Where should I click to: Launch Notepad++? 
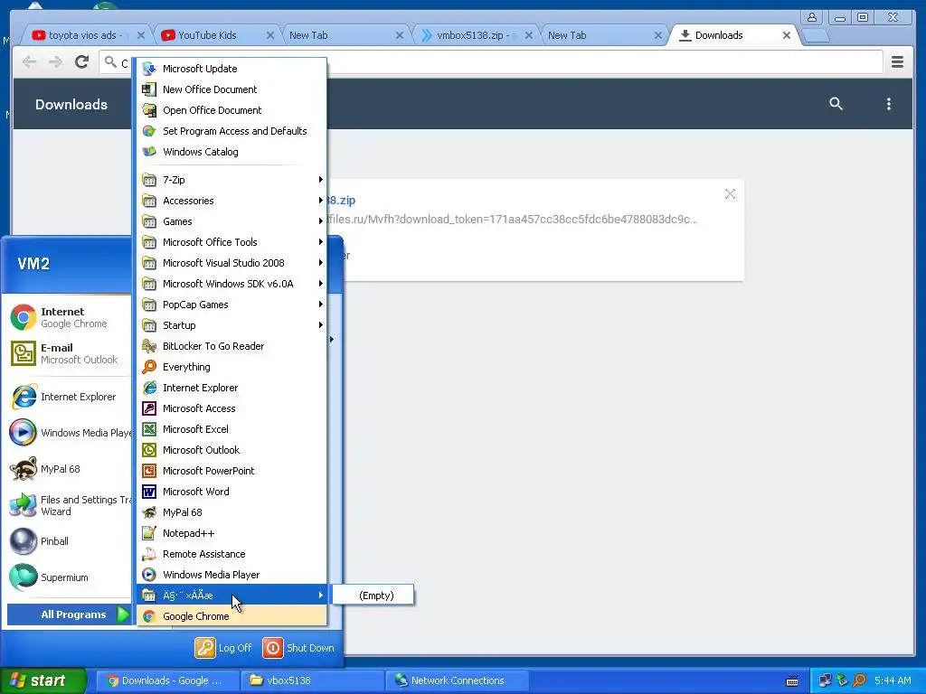[x=231, y=533]
